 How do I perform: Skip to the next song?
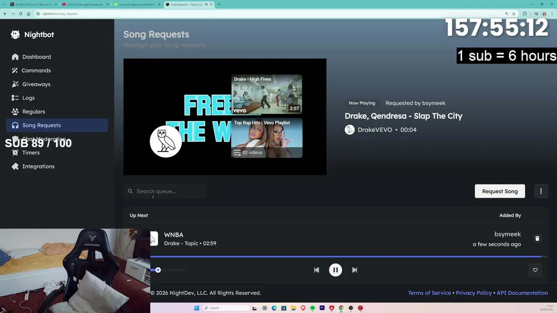click(355, 270)
